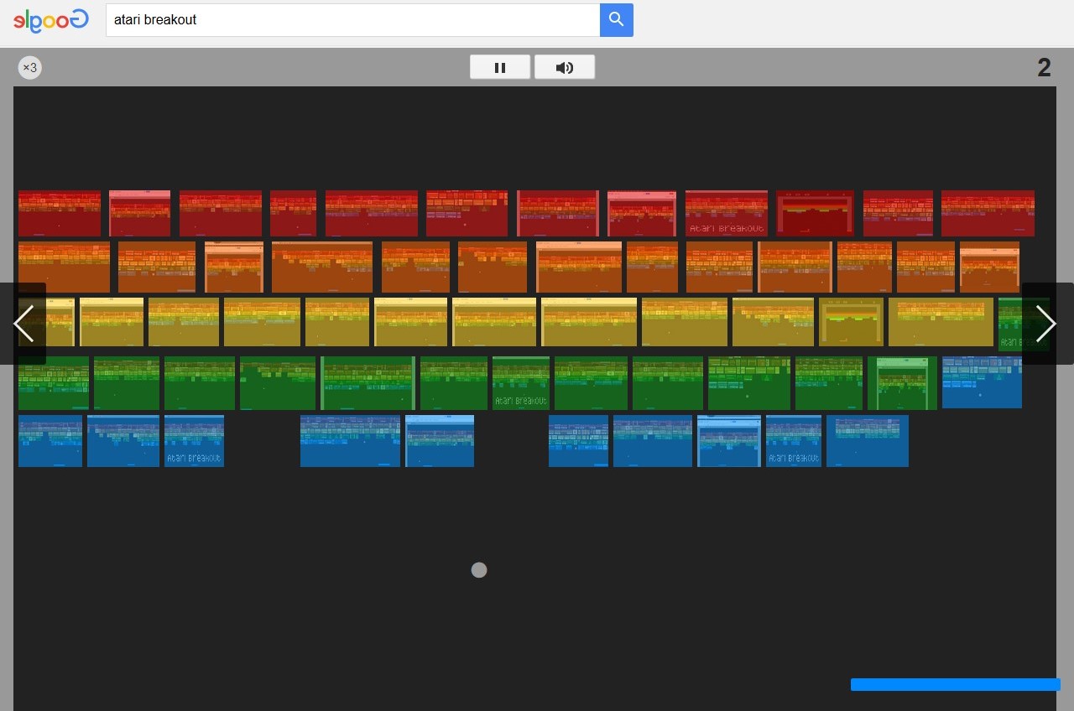
Task: Click the ×3 lives indicator
Action: click(30, 67)
